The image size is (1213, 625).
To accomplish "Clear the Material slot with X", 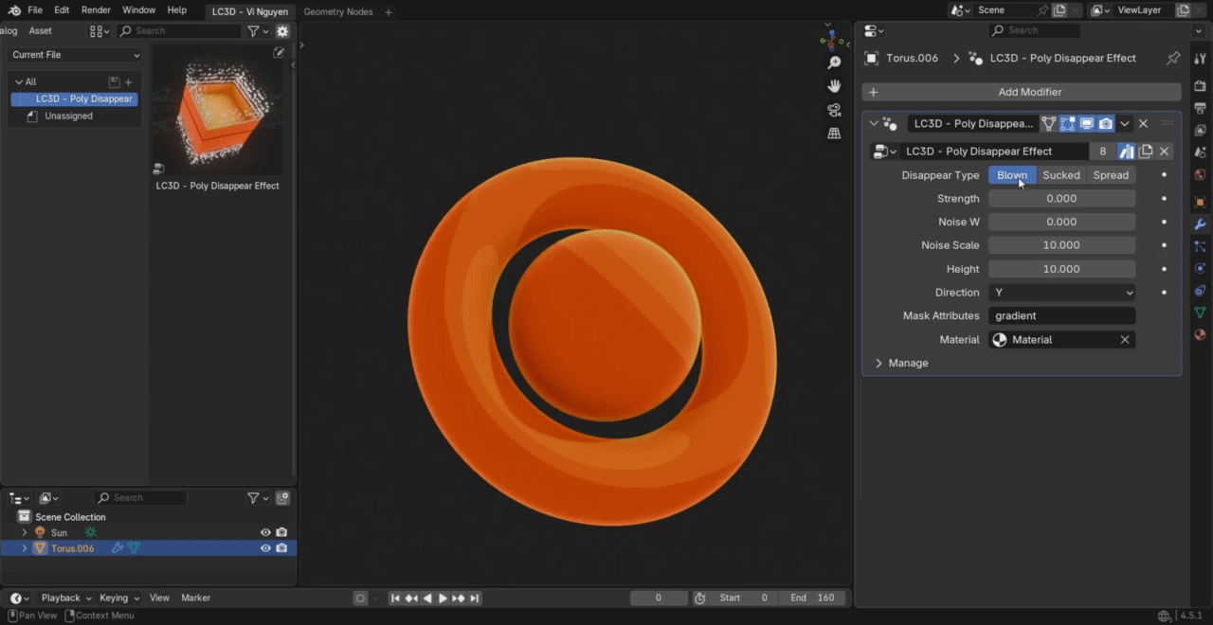I will 1125,340.
